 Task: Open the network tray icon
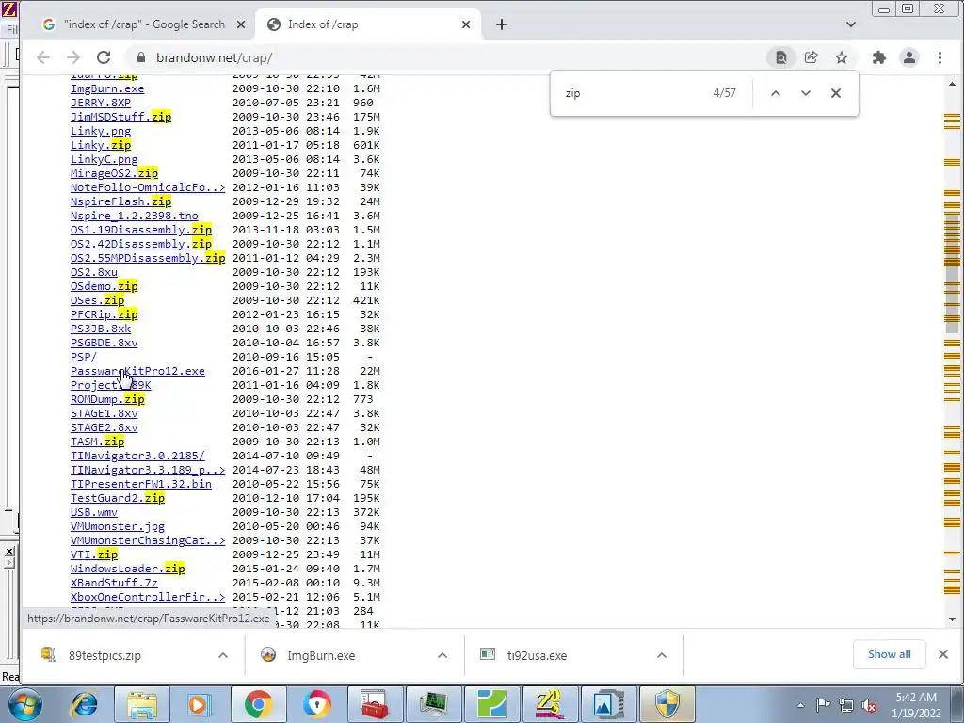point(846,705)
